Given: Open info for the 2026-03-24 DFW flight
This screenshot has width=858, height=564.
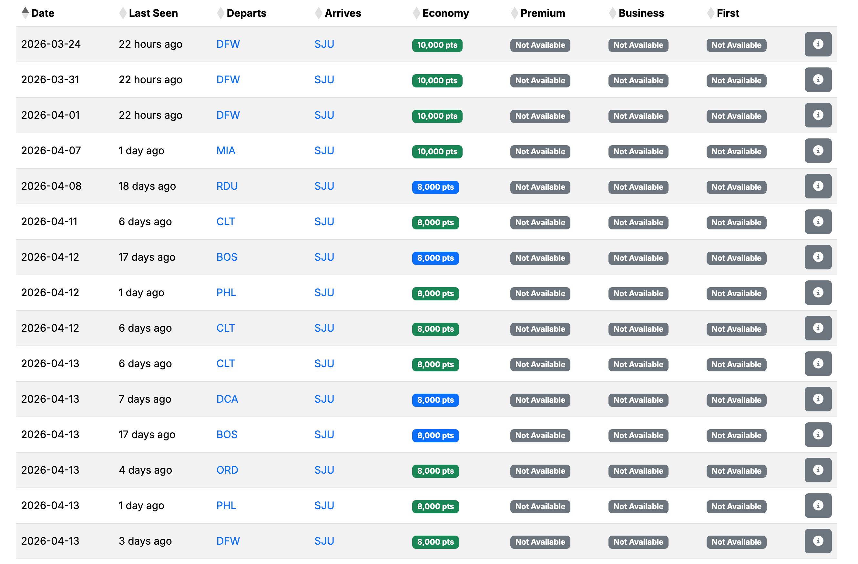Looking at the screenshot, I should 817,44.
